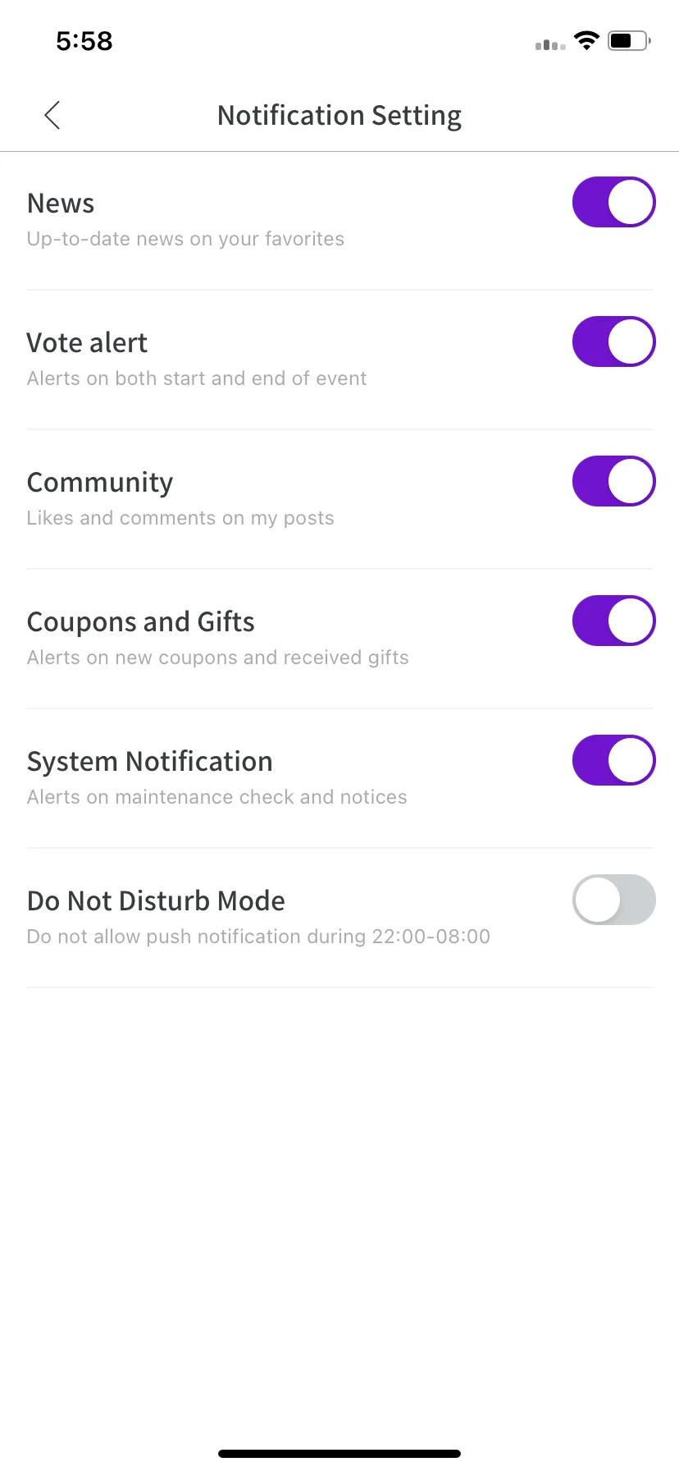This screenshot has width=679, height=1471.
Task: Switch off Community notifications
Action: coord(613,481)
